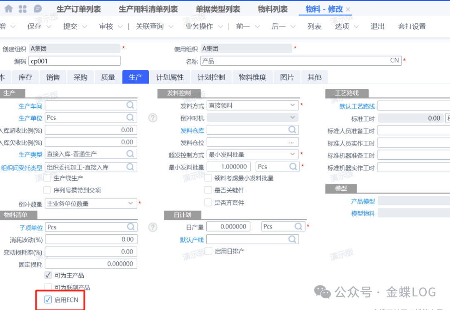Click the help icon beside 生产单位
Image resolution: width=450 pixels, height=310 pixels.
[153, 118]
